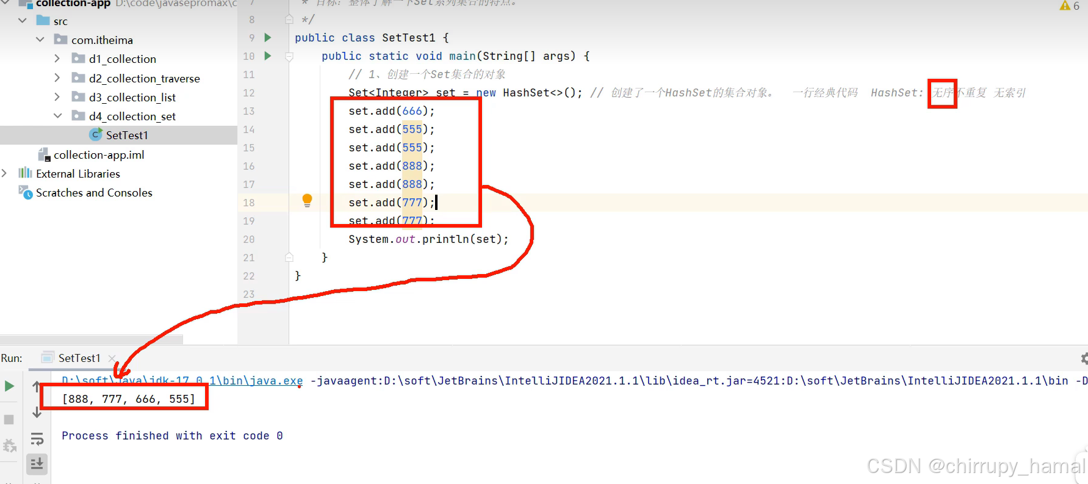The width and height of the screenshot is (1088, 484).
Task: Run class SetTest1 from gutter arrow
Action: coord(267,38)
